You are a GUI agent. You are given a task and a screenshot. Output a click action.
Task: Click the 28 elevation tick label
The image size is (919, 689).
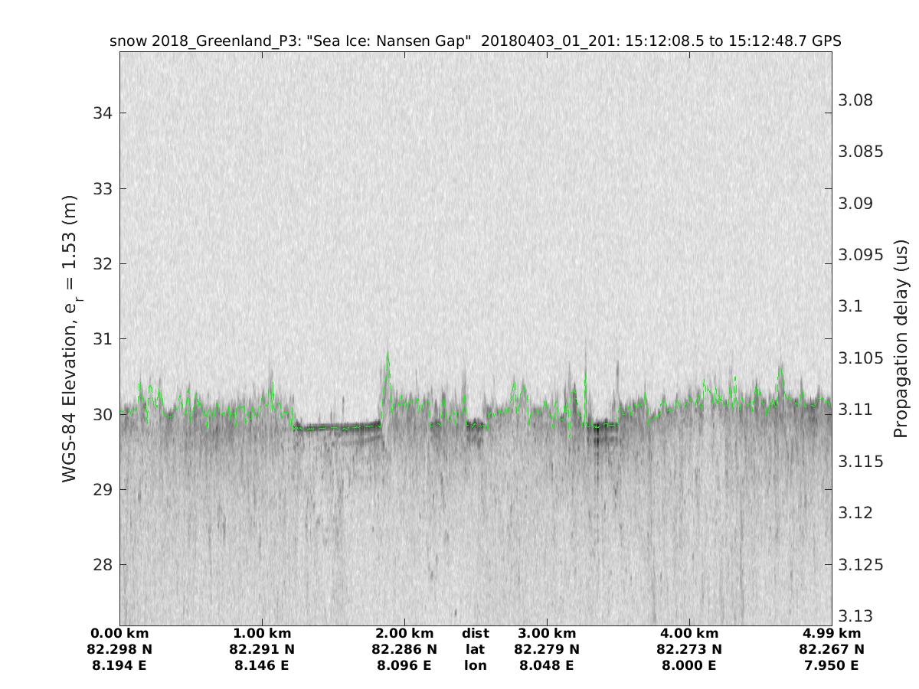point(102,565)
